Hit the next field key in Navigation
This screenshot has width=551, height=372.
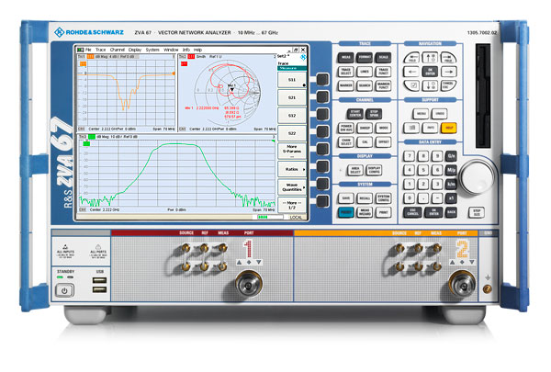pyautogui.click(x=448, y=58)
